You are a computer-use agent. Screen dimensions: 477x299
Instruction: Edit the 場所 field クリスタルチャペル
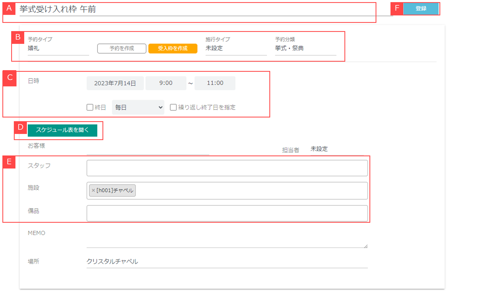tap(227, 262)
